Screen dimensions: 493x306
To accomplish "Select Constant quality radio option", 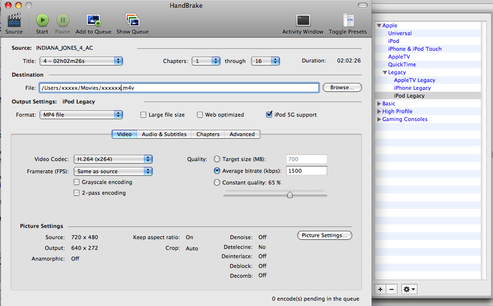I will pos(217,183).
